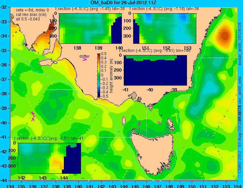The height and width of the screenshot is (188, 243).
Task: Open the lat=-41 temperature section plot
Action: [50, 158]
